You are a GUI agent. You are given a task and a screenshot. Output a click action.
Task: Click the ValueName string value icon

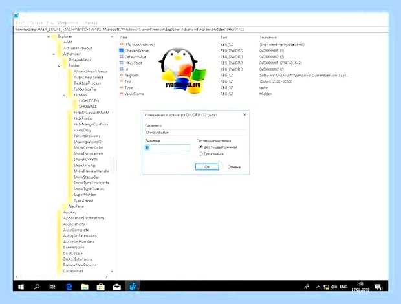click(122, 94)
